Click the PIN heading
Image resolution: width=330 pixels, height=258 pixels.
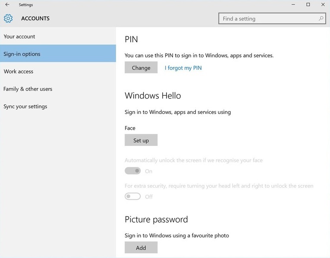(131, 39)
